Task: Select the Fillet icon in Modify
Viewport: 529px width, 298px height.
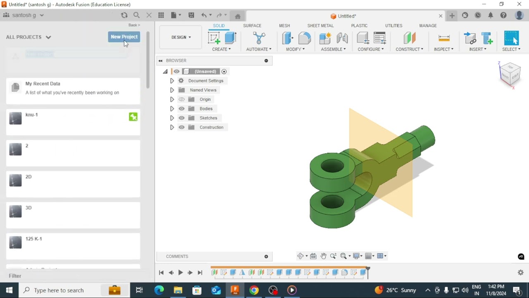Action: pyautogui.click(x=305, y=38)
